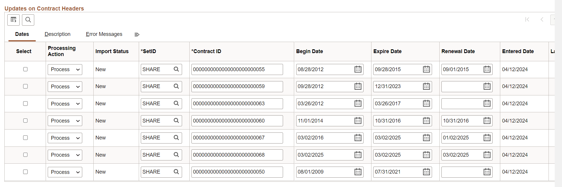Click the Contract ID column header
Viewport: 562px width, 187px height.
206,51
